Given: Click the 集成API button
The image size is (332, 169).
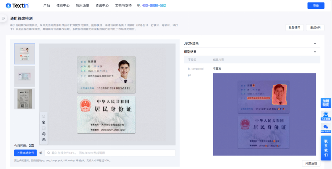Looking at the screenshot, I should tap(315, 28).
